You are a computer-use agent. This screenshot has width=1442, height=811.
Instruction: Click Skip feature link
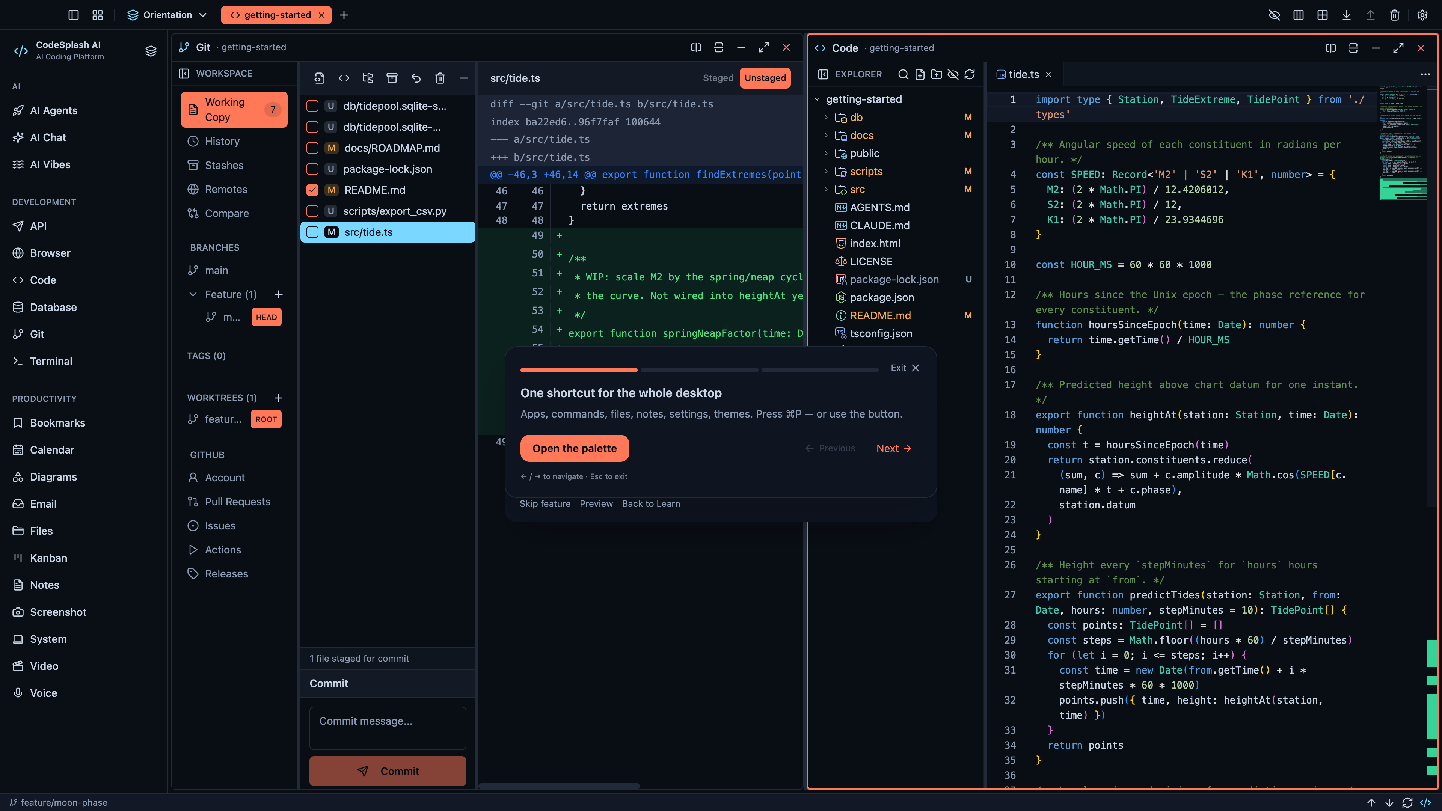tap(545, 504)
